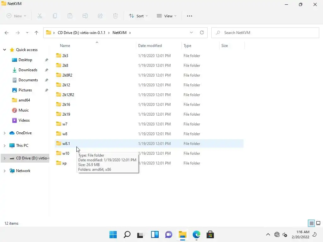Open recent locations dropdown arrow
The height and width of the screenshot is (242, 323).
27,33
